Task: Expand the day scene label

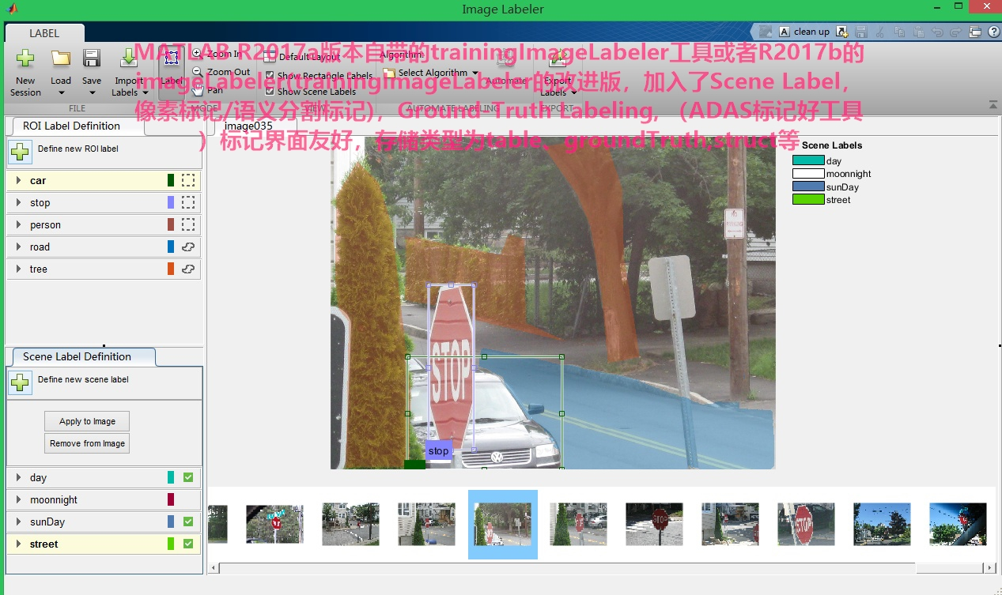Action: 18,477
